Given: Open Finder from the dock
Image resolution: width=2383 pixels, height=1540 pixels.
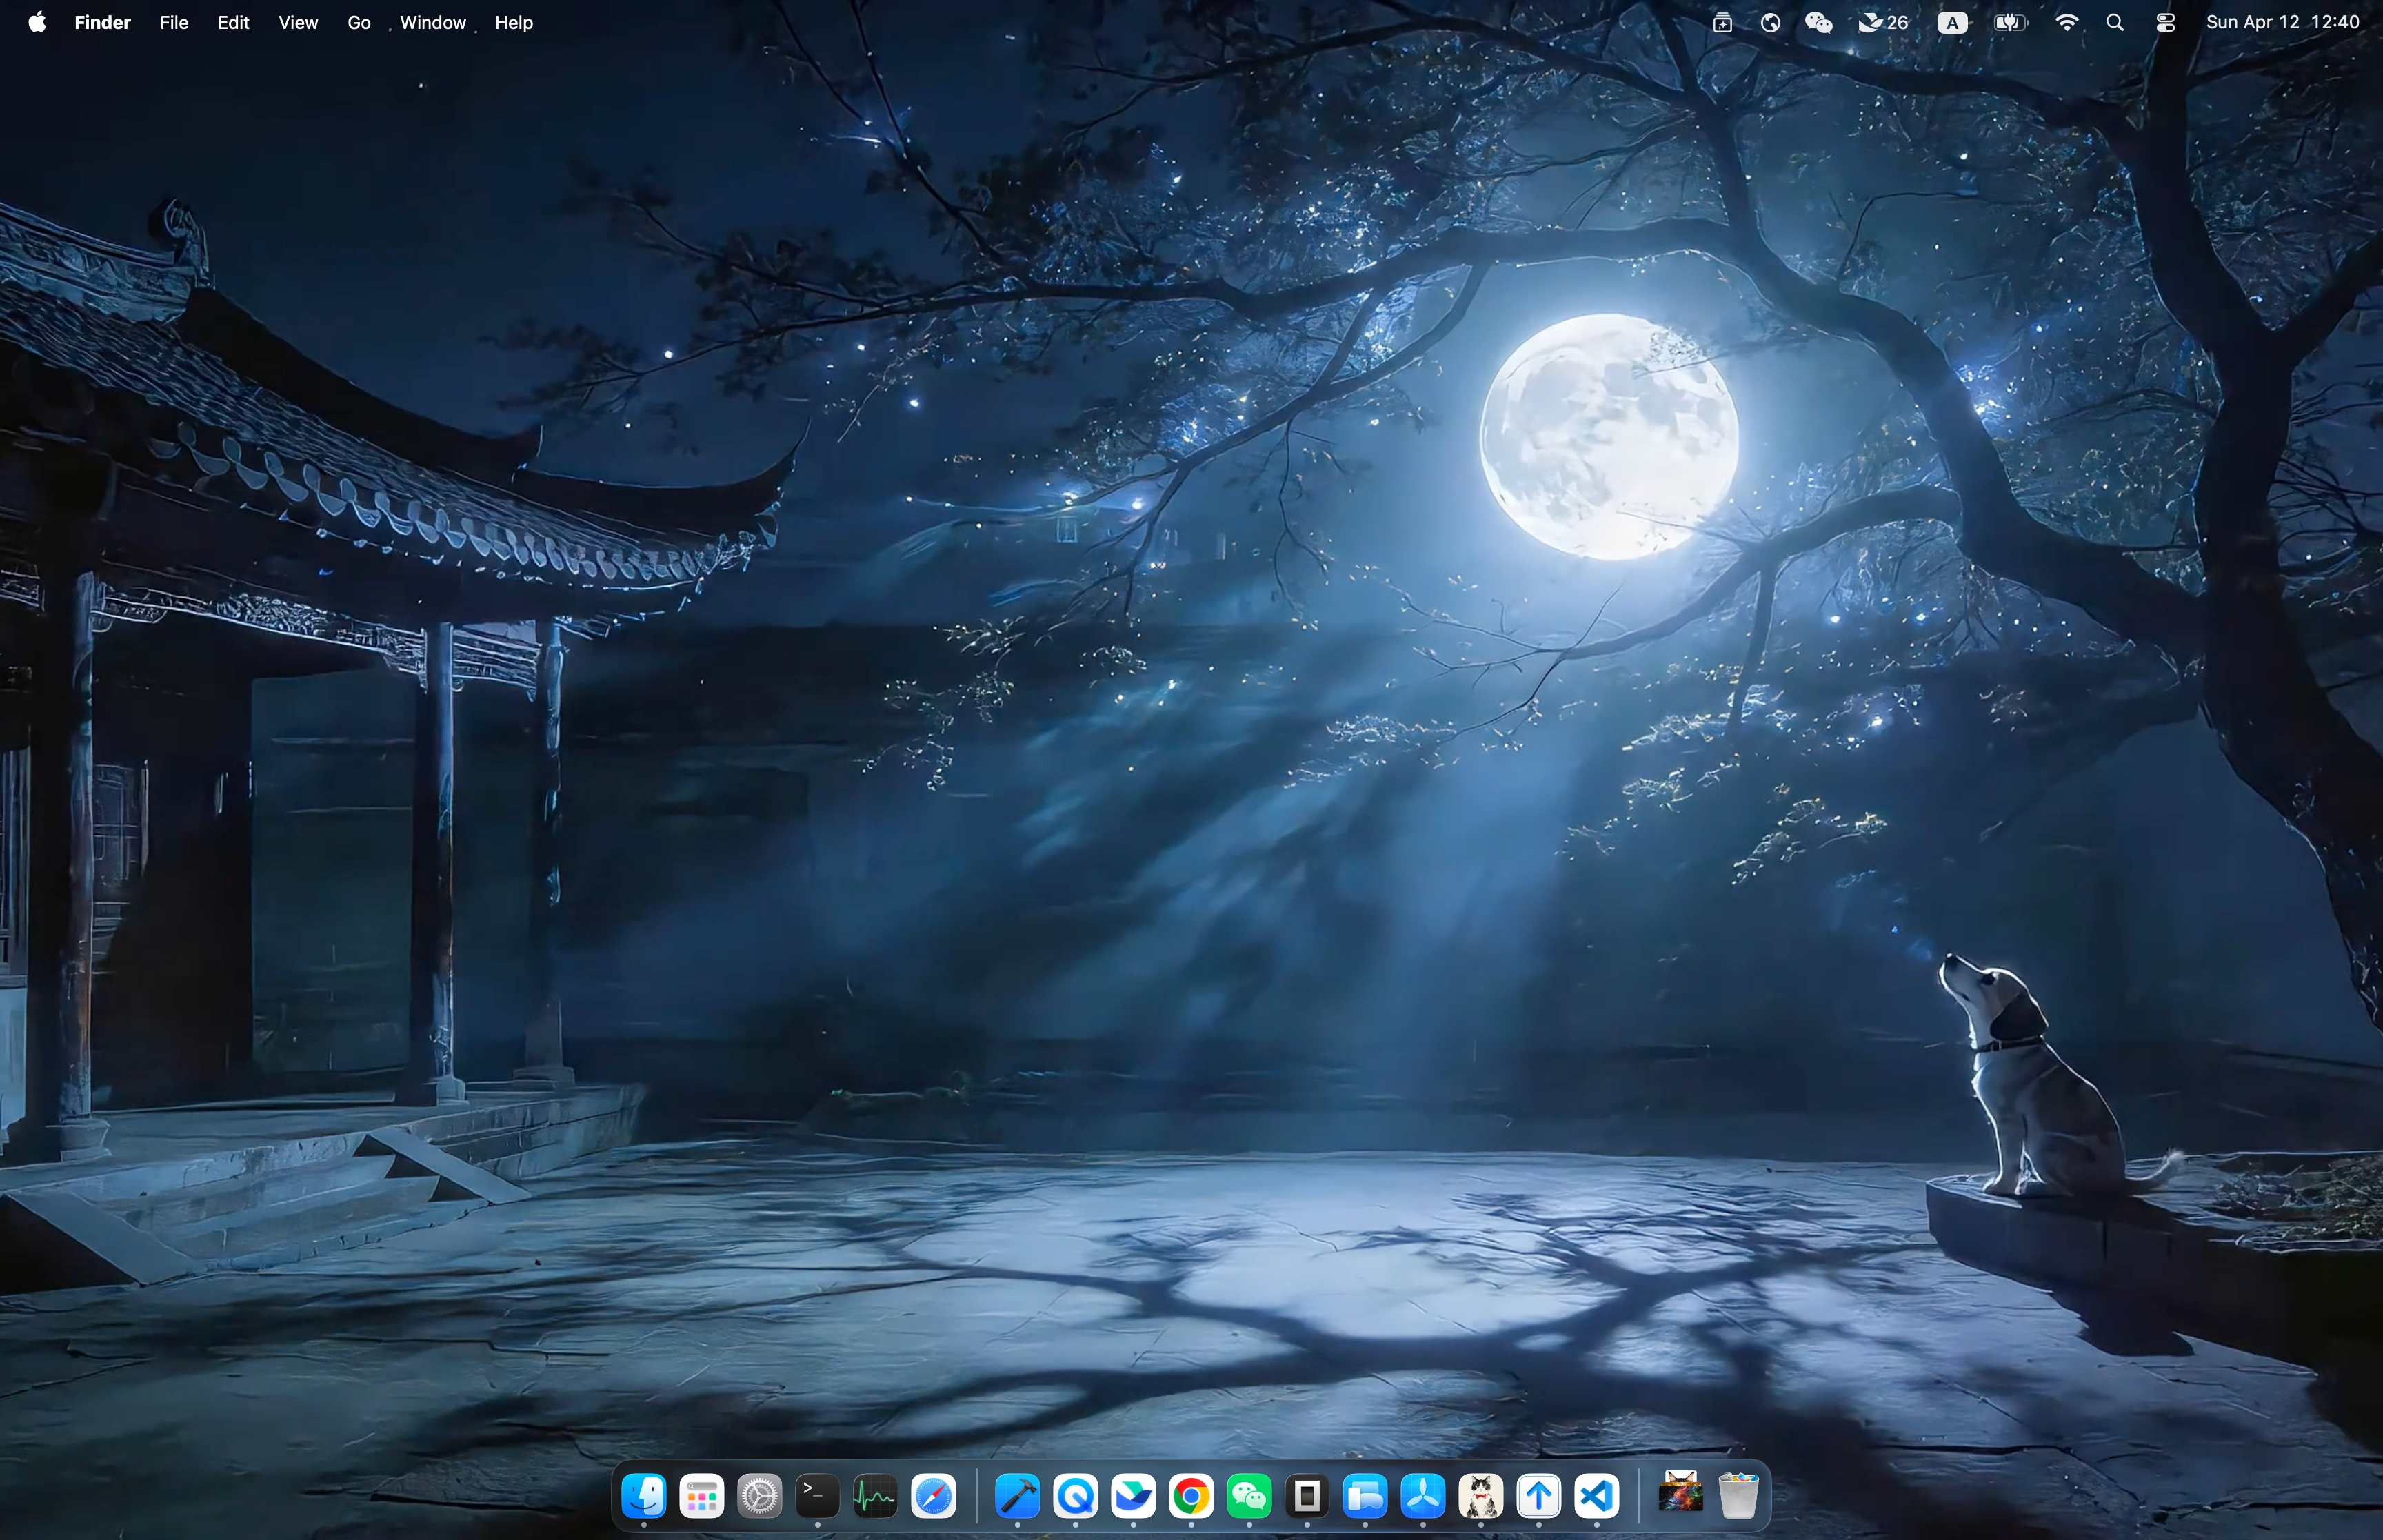Looking at the screenshot, I should pos(644,1496).
